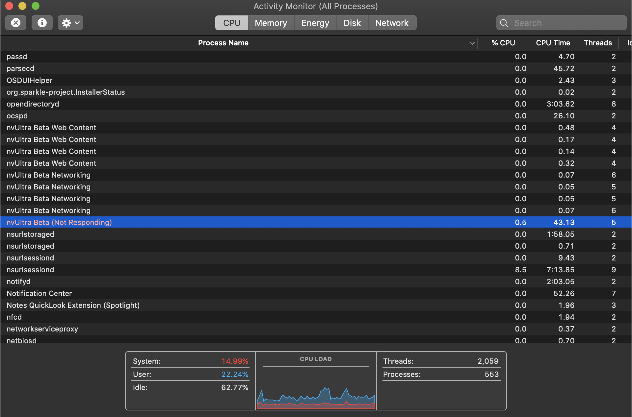Select the Notification Center process
The width and height of the screenshot is (632, 417).
pyautogui.click(x=39, y=293)
